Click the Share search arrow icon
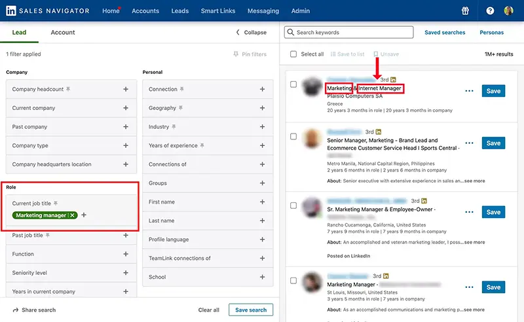The width and height of the screenshot is (524, 322). (15, 310)
